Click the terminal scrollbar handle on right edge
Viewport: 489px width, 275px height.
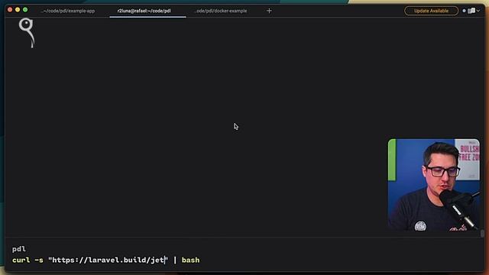[482, 233]
